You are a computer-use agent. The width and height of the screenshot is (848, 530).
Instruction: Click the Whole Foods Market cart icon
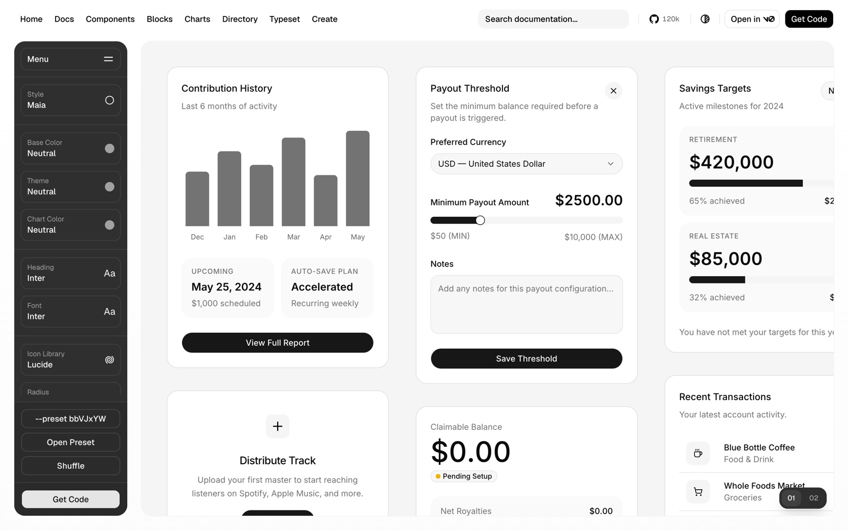[698, 491]
